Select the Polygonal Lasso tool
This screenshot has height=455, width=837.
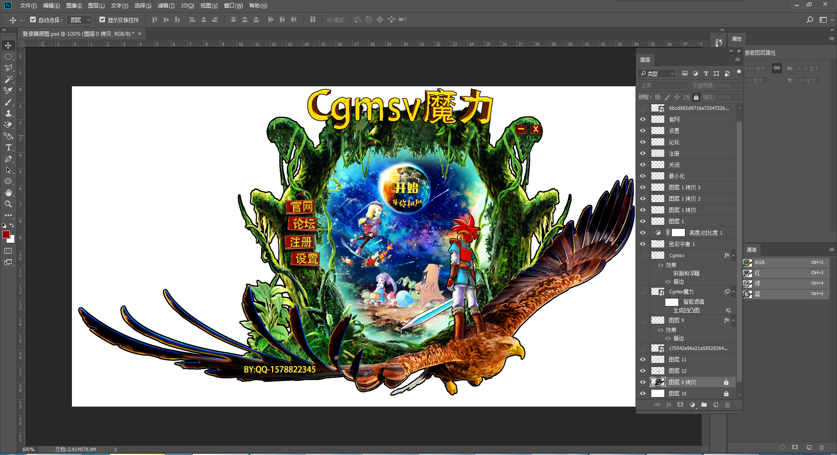[8, 68]
